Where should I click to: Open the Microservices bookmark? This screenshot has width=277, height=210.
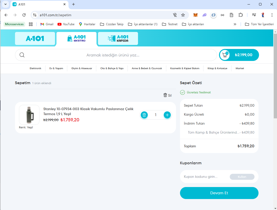coord(14,24)
